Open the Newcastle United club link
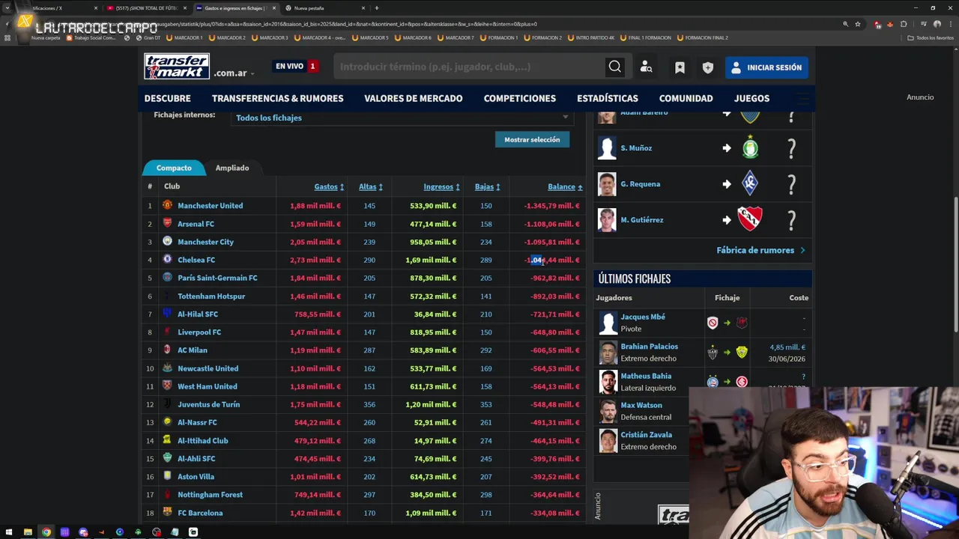959x539 pixels. 208,368
